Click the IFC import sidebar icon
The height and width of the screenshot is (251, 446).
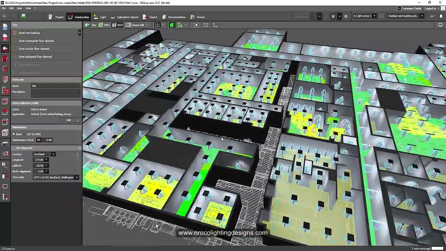click(x=5, y=37)
